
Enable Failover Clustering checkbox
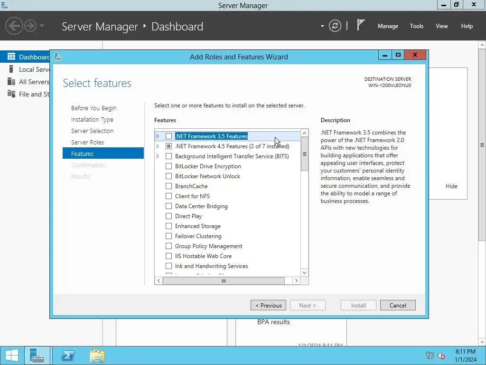168,236
